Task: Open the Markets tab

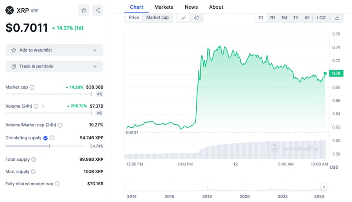Action: pyautogui.click(x=164, y=7)
